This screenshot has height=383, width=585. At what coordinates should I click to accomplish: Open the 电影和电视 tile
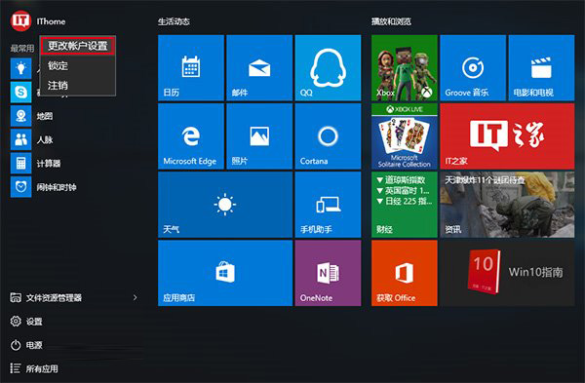[x=541, y=68]
